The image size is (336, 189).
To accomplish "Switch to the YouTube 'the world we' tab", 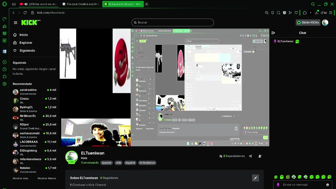I will coord(39,4).
